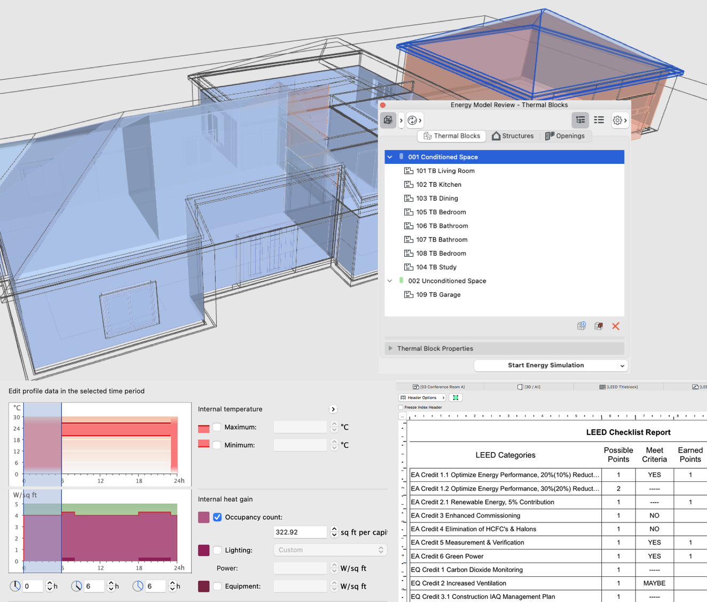
Task: Switch to the Openings tab
Action: pyautogui.click(x=565, y=136)
